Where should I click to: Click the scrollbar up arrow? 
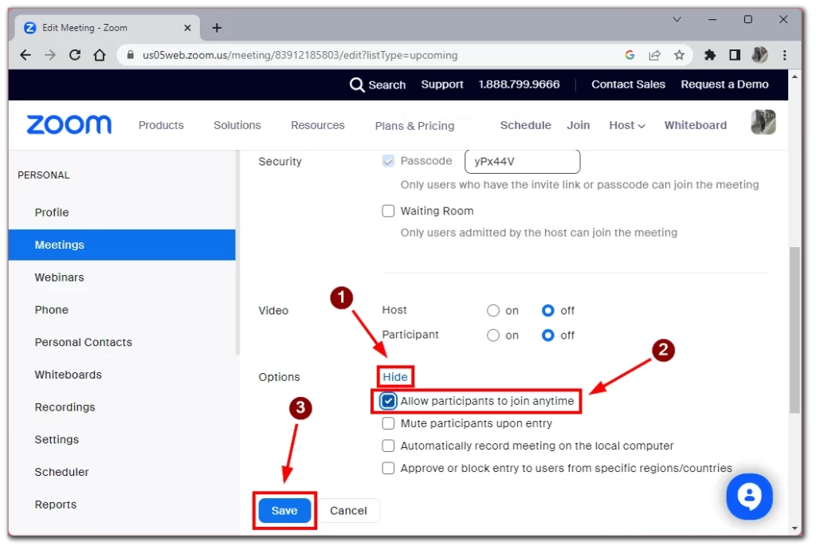794,77
